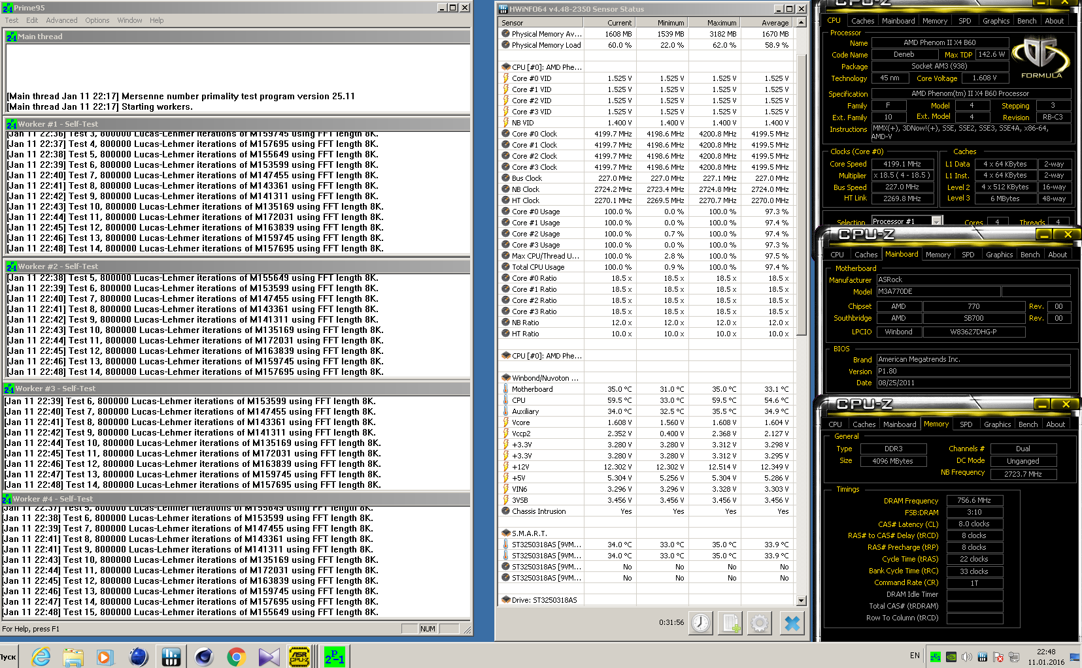Open the Processor #1 selection dropdown in CPU-Z

click(937, 221)
